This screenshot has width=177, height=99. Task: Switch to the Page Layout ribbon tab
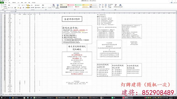(14, 2)
